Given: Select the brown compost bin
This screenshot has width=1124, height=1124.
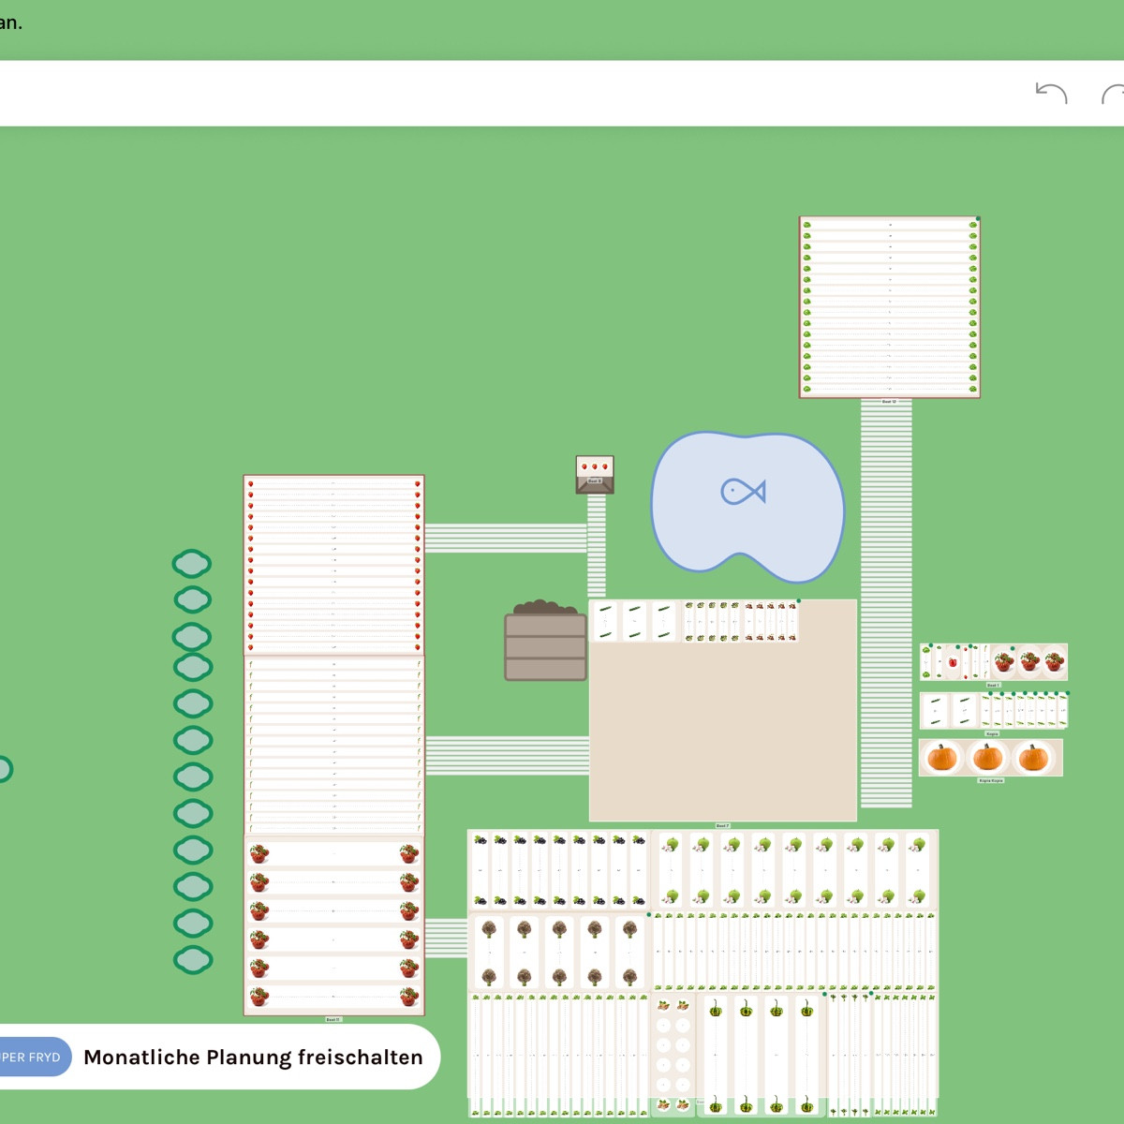Looking at the screenshot, I should [x=545, y=643].
